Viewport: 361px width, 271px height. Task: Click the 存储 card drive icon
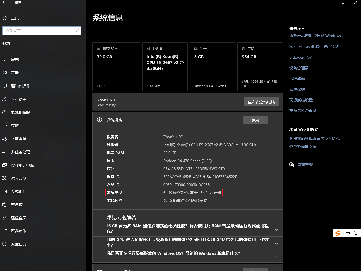244,49
